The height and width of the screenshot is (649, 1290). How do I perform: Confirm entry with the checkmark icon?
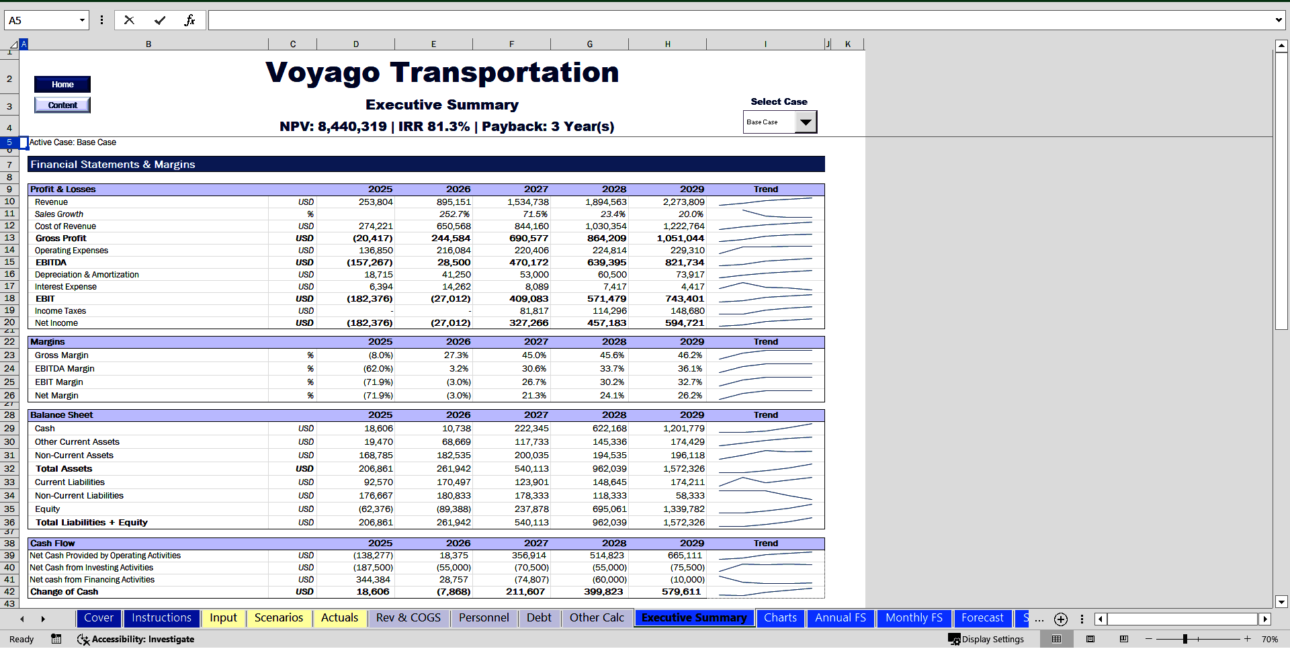point(160,20)
